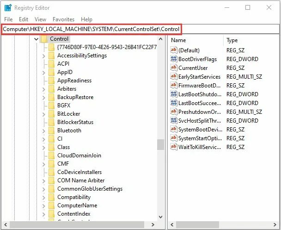Screen dimensions: 281x230
Task: Select the AppReadiness key
Action: pyautogui.click(x=74, y=81)
